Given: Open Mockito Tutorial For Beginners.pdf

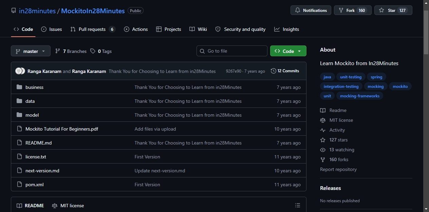Looking at the screenshot, I should tap(62, 129).
